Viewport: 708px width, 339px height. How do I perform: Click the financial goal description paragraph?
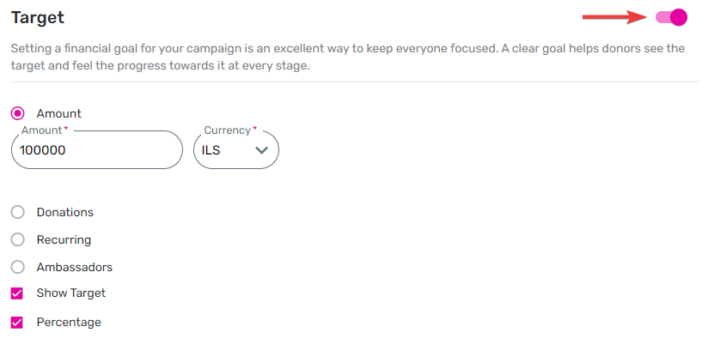coord(348,57)
